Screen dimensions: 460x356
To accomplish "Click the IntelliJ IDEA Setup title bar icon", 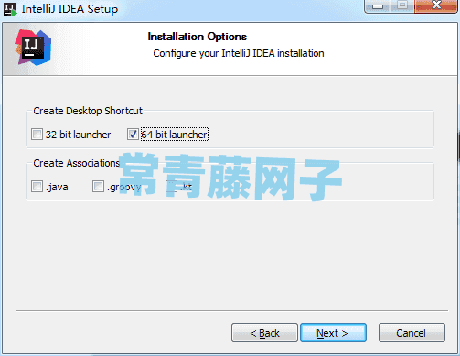I will coord(10,9).
